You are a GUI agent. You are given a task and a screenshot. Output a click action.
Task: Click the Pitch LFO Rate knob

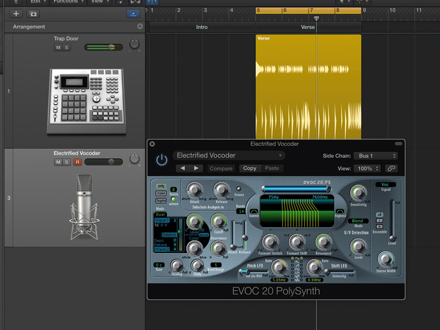pos(279,267)
